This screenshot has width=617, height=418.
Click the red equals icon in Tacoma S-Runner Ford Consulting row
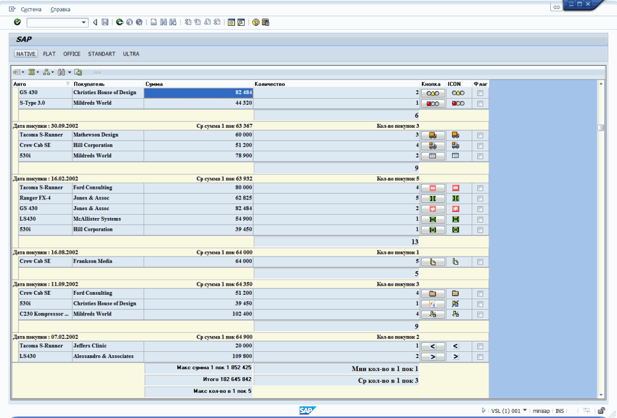(455, 188)
